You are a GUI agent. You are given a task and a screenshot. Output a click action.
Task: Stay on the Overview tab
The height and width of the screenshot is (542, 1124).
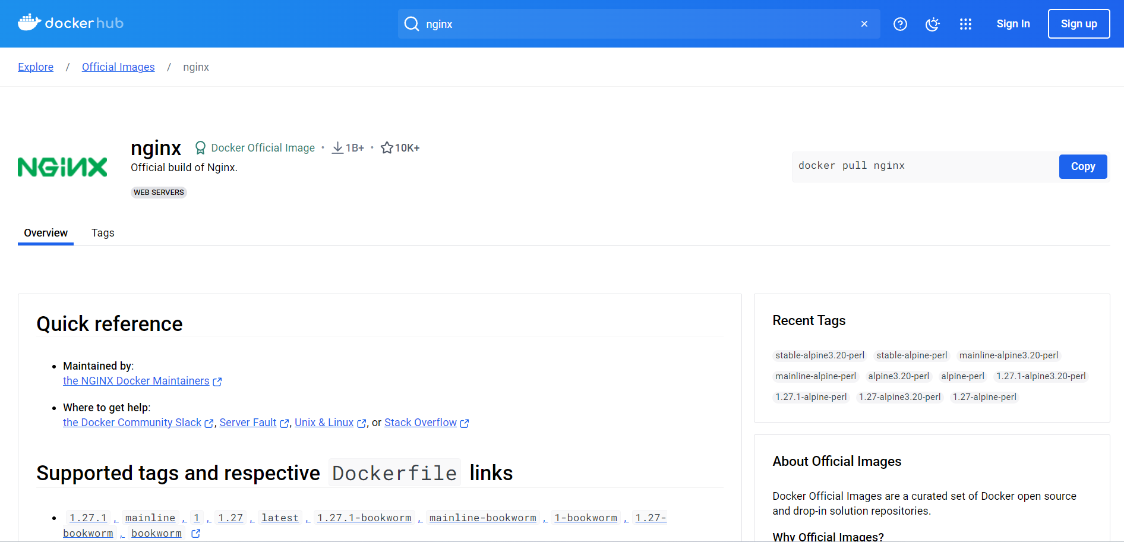click(x=45, y=232)
